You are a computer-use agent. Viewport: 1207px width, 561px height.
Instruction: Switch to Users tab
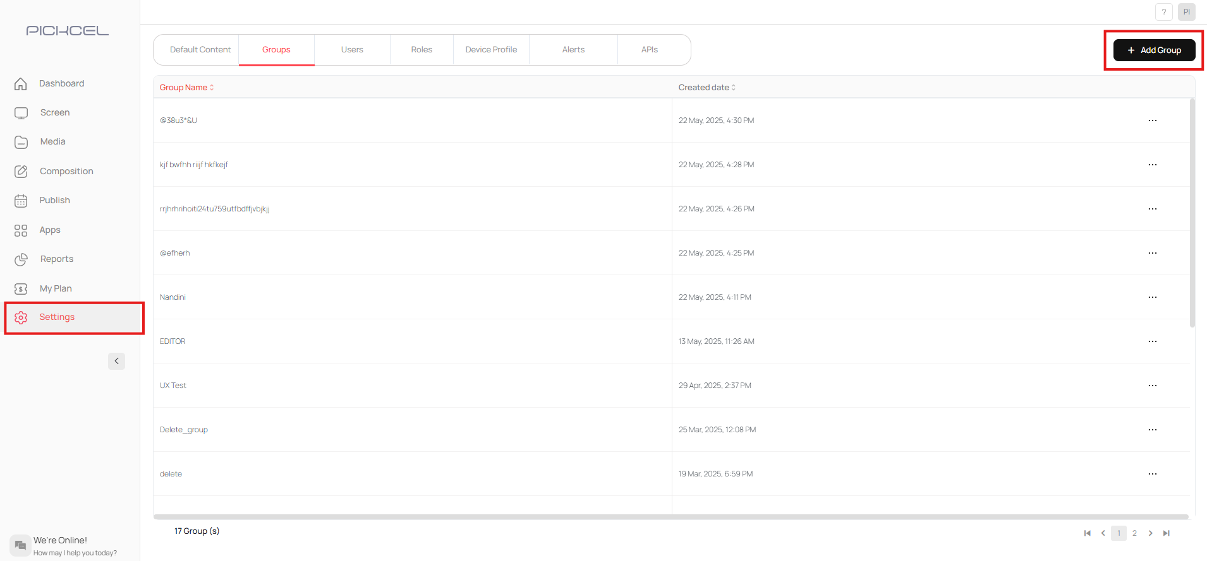(x=352, y=50)
